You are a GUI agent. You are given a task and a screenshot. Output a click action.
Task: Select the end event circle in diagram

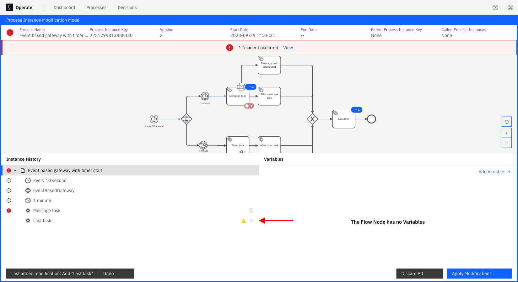[x=371, y=119]
